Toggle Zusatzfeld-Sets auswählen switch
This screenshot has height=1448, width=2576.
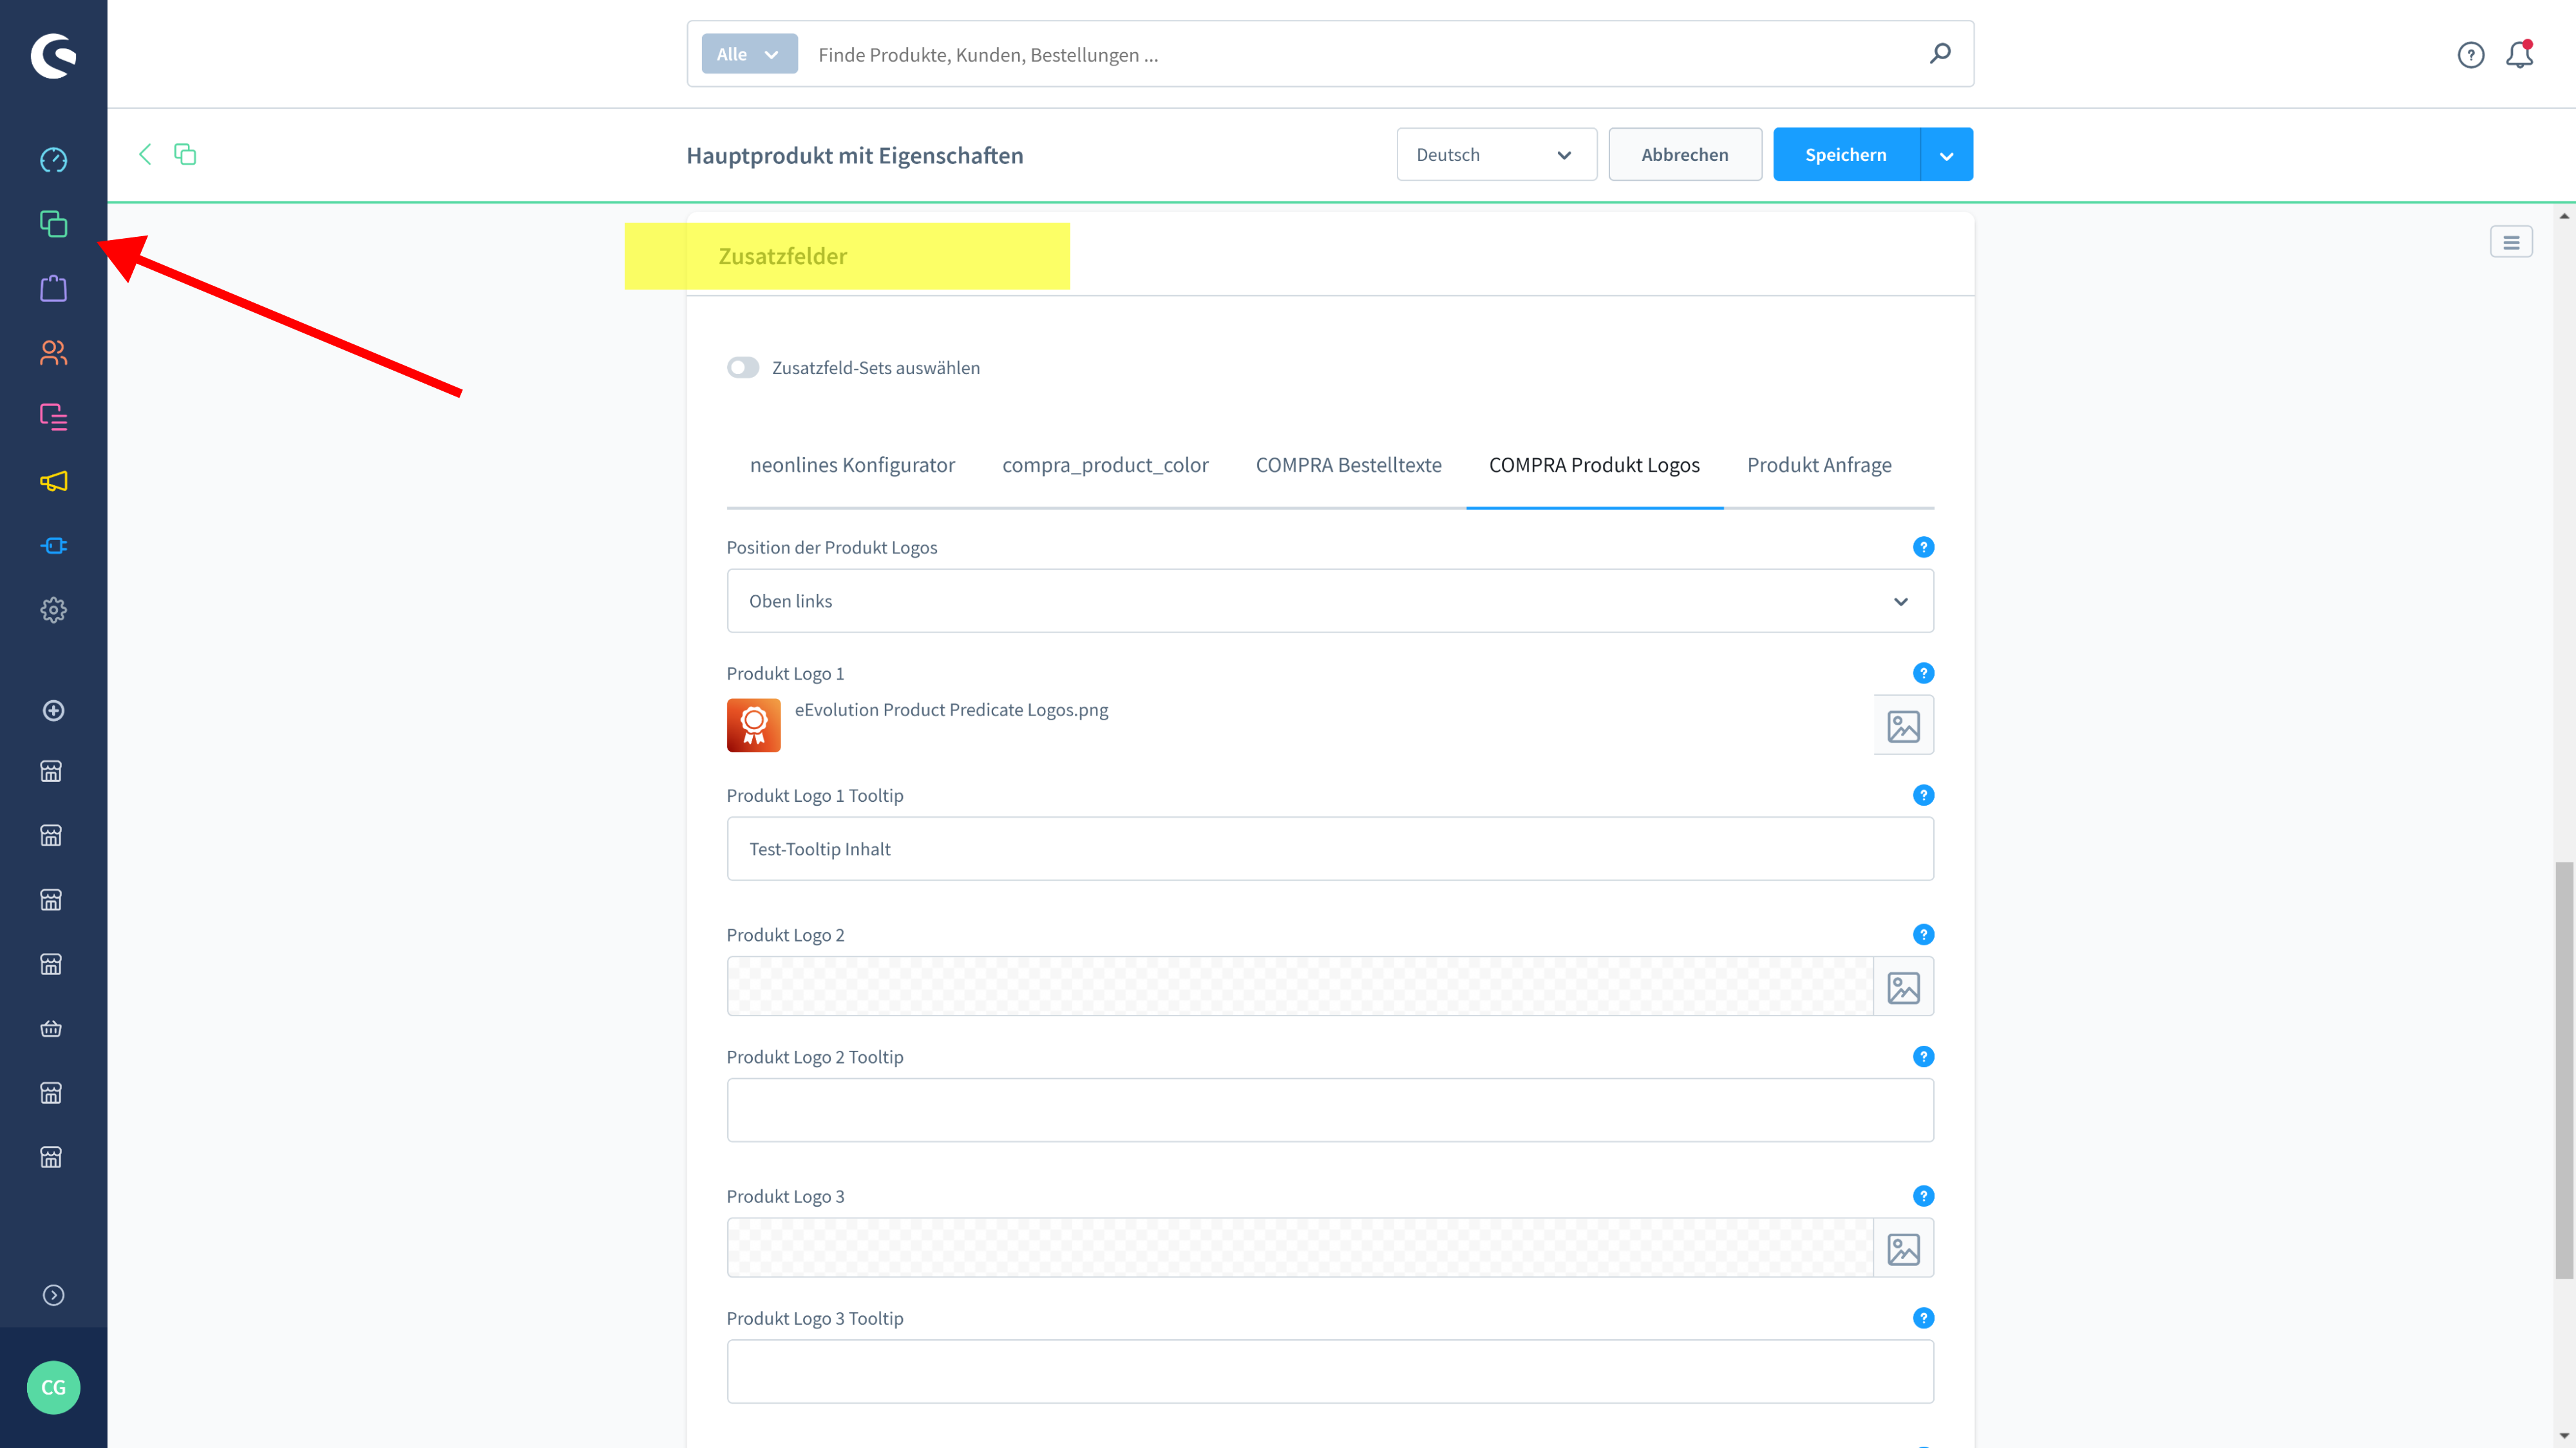click(x=743, y=367)
